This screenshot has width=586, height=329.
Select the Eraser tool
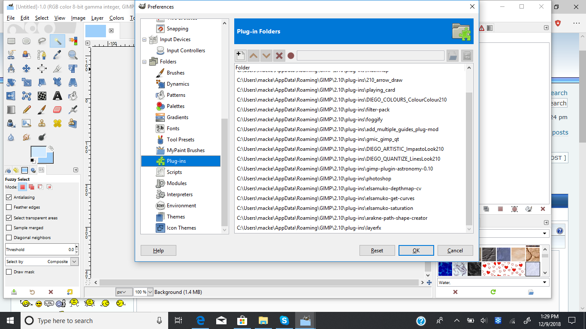point(57,110)
